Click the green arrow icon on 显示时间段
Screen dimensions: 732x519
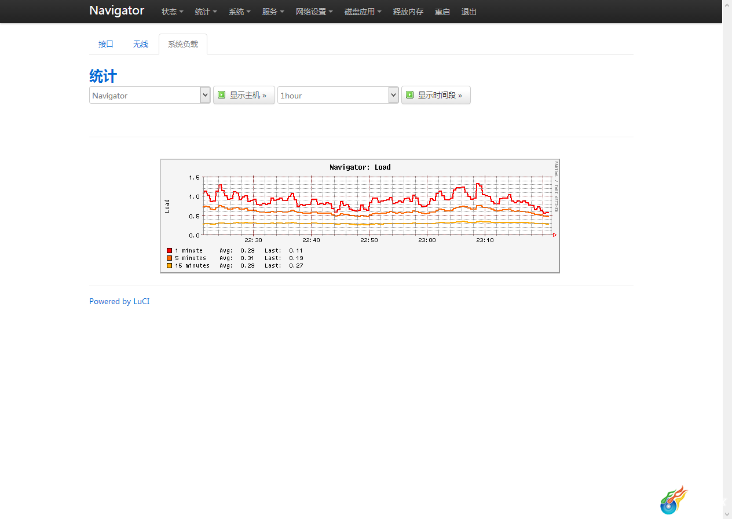tap(410, 95)
